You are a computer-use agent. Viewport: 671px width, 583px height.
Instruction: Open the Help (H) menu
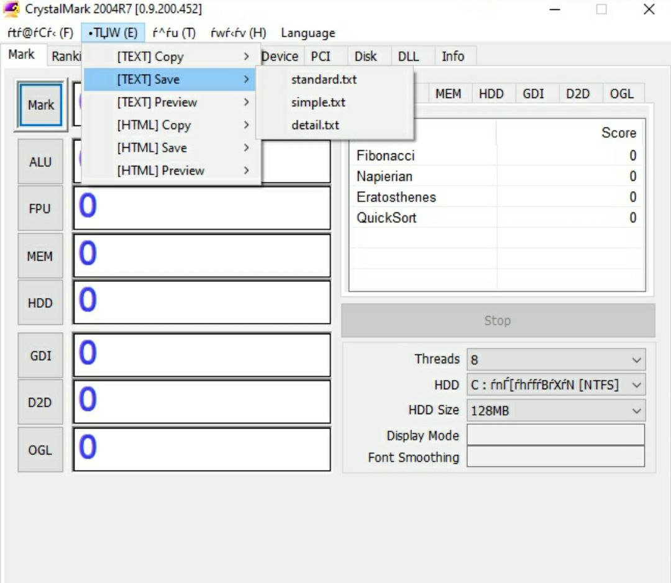[x=239, y=33]
